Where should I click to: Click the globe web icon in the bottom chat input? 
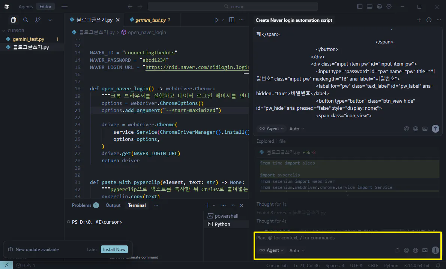pos(416,250)
